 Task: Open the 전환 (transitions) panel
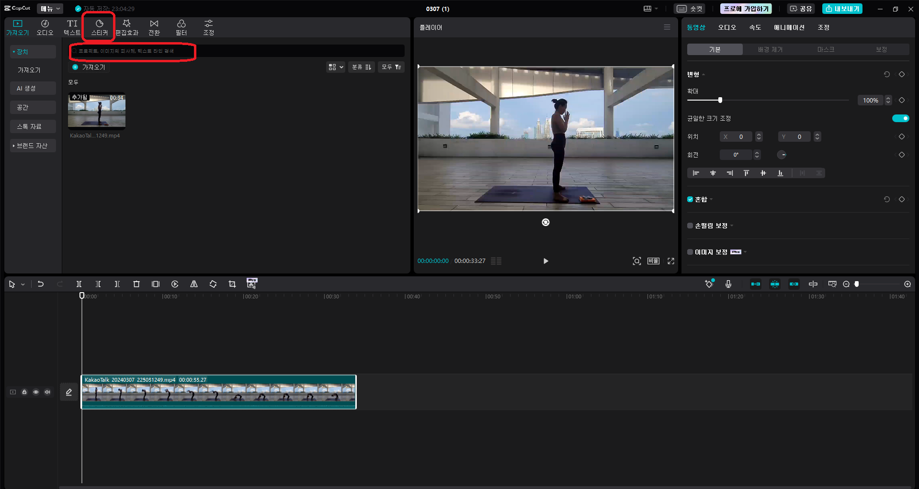[154, 27]
